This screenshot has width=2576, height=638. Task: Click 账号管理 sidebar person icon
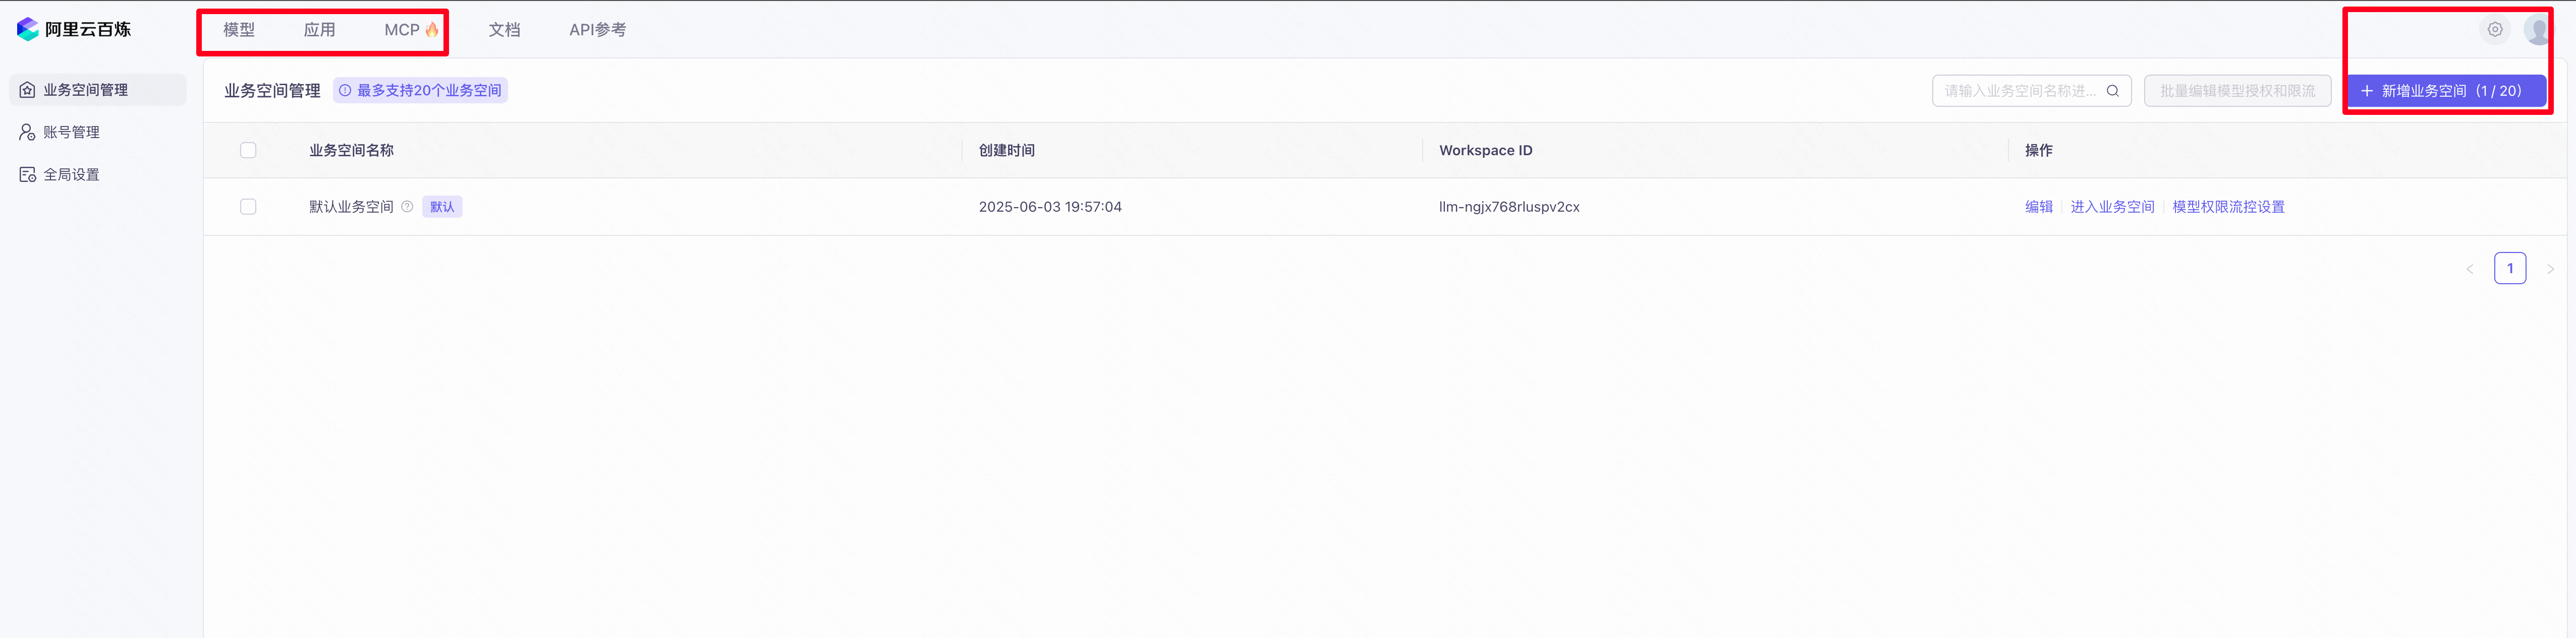click(x=28, y=132)
